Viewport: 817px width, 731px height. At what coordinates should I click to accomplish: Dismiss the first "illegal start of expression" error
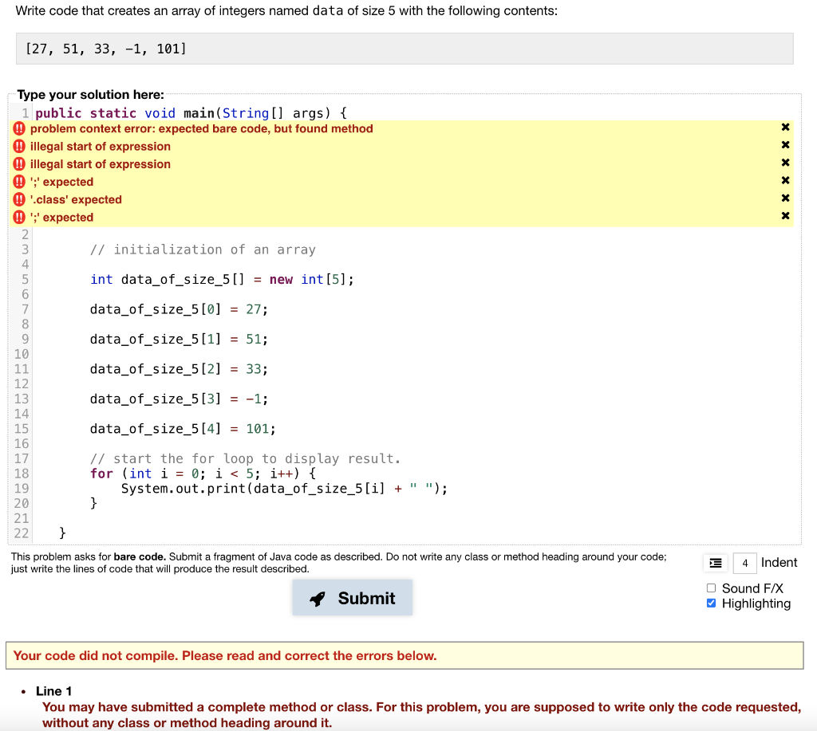(x=785, y=144)
